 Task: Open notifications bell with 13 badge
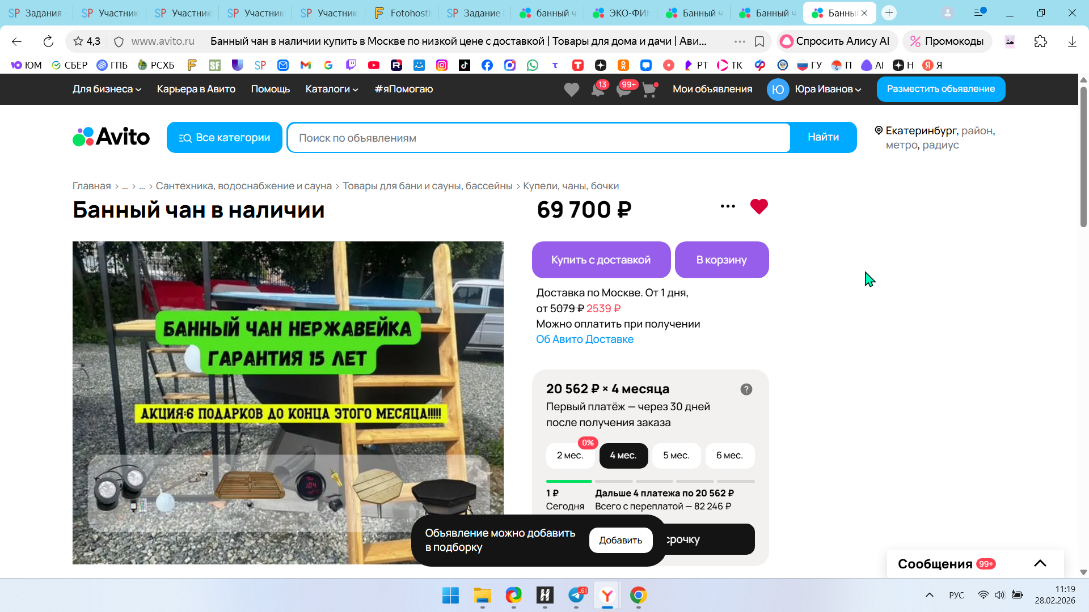click(598, 90)
